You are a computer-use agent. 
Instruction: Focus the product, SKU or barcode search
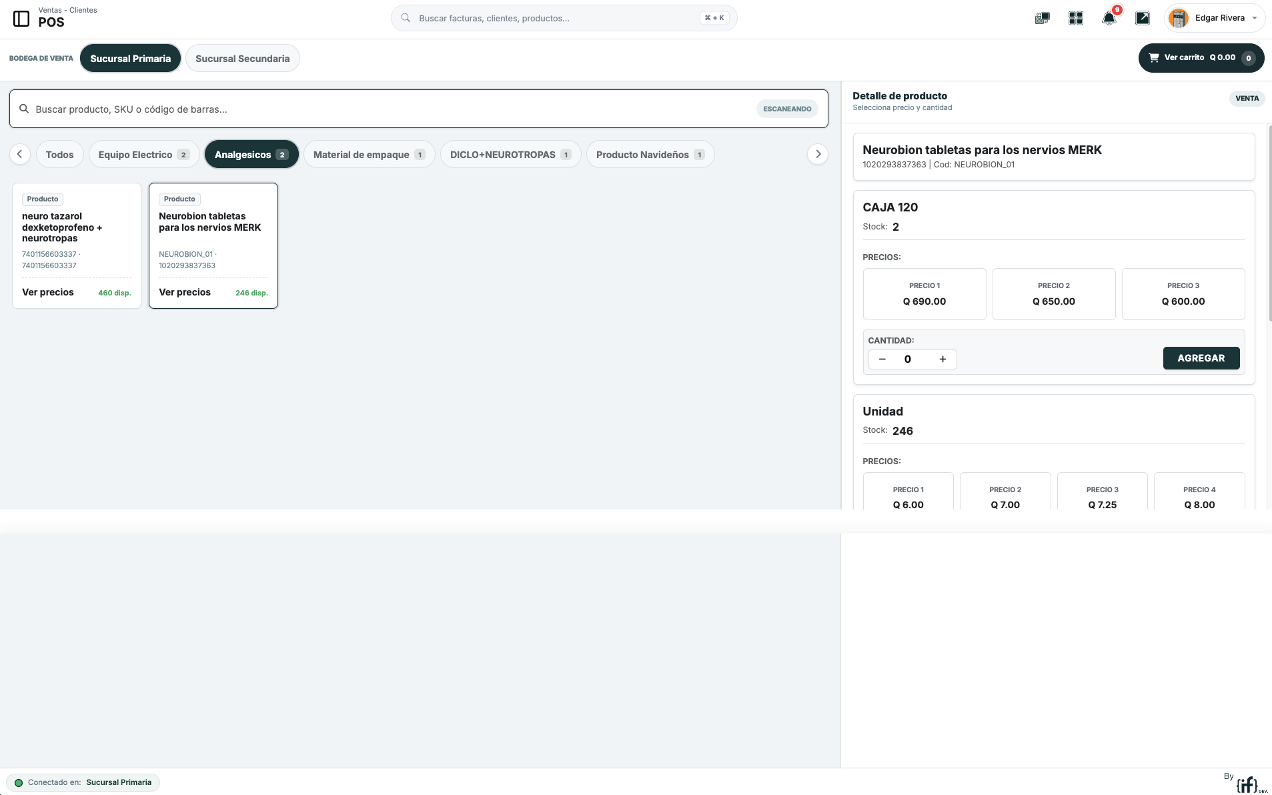coord(419,109)
